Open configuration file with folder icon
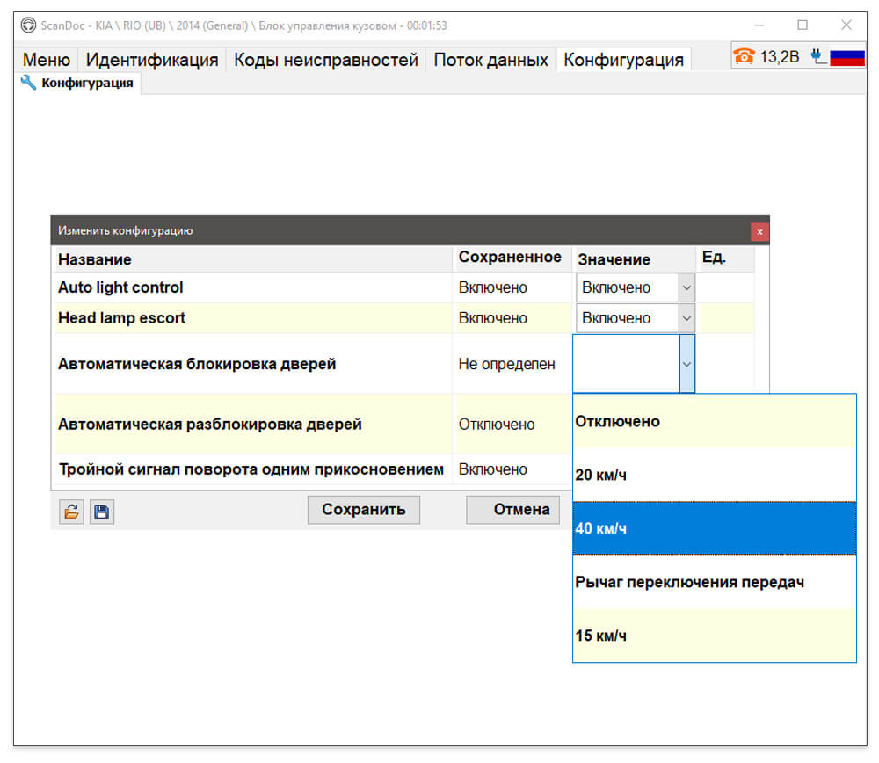This screenshot has width=879, height=763. pyautogui.click(x=71, y=512)
